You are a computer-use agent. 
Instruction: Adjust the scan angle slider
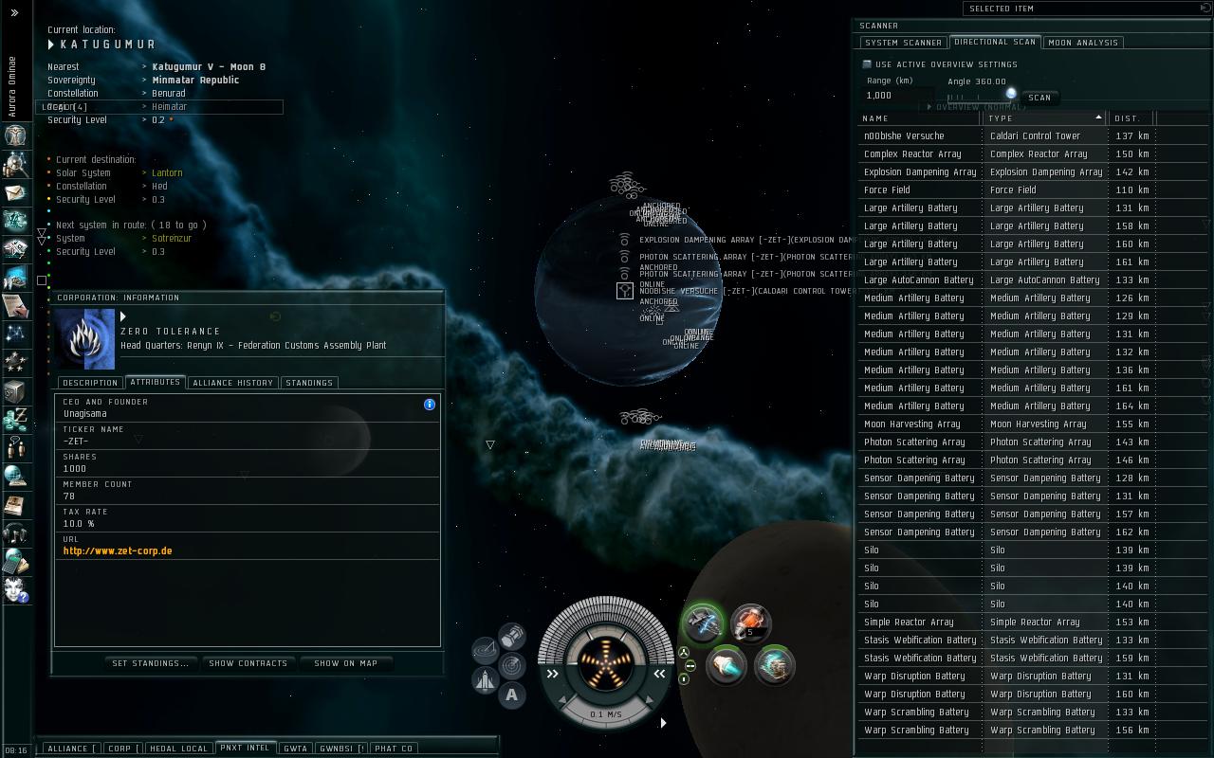(x=1011, y=94)
